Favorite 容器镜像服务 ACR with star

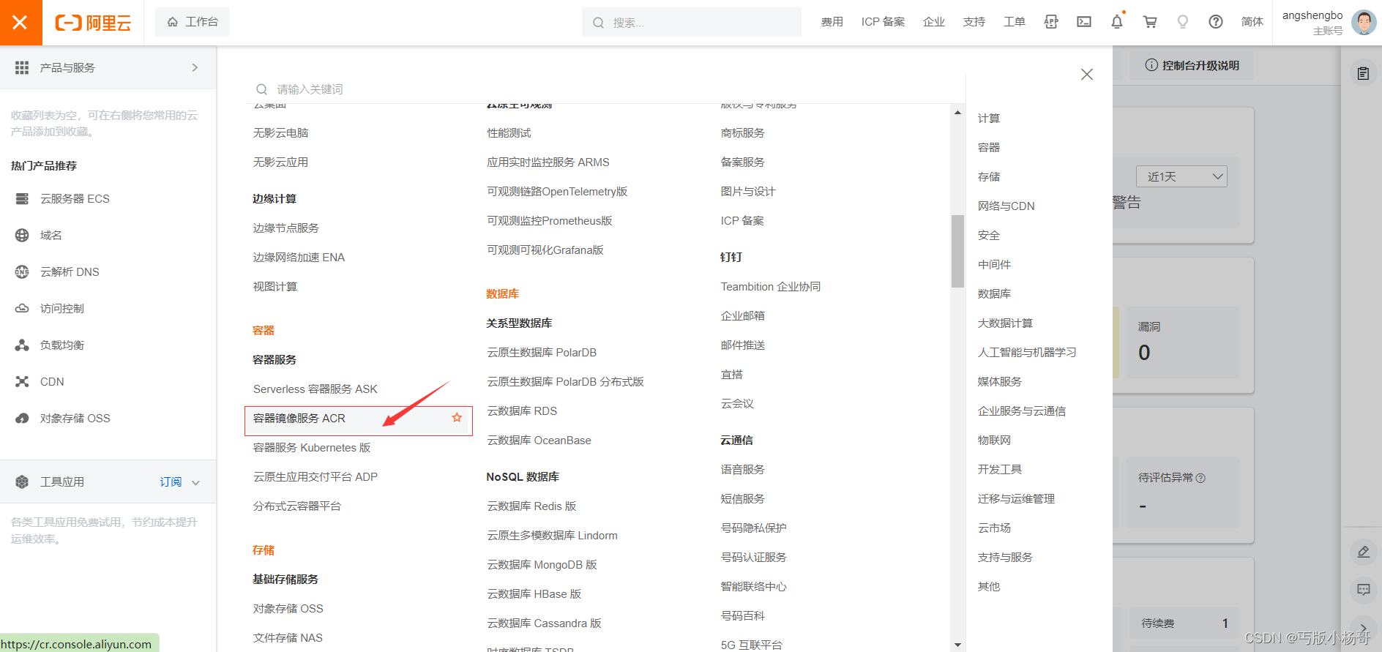[457, 418]
